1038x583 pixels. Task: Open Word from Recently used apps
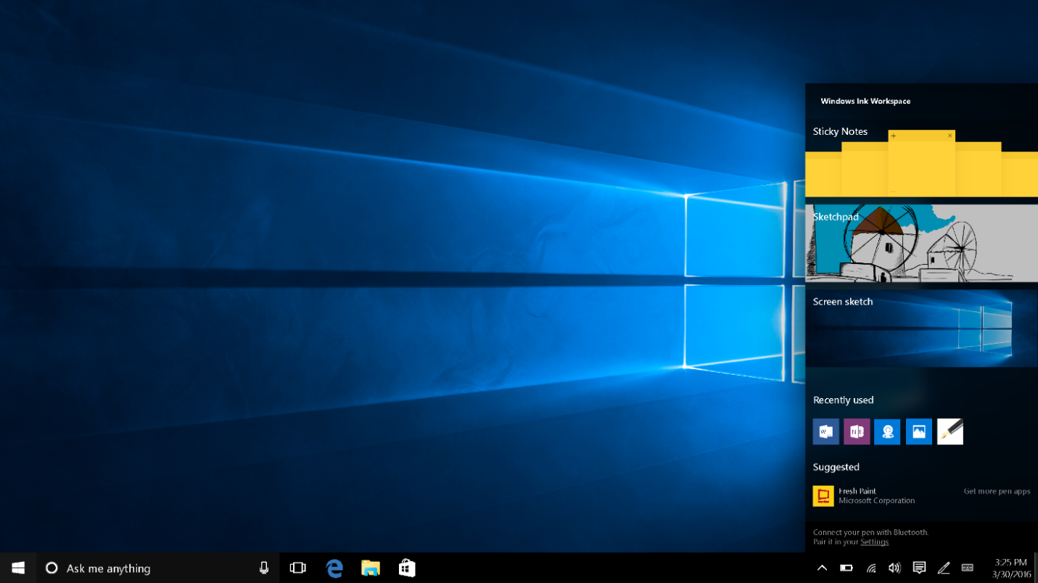click(x=825, y=431)
